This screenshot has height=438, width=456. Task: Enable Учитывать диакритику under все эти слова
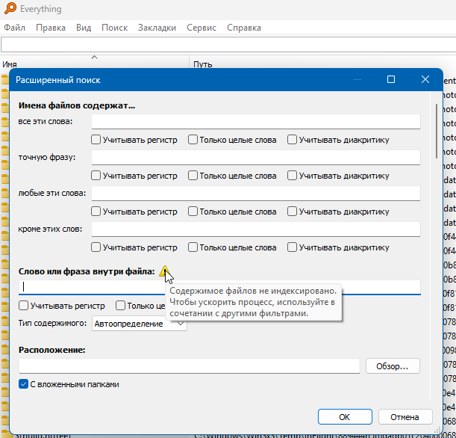coord(292,140)
